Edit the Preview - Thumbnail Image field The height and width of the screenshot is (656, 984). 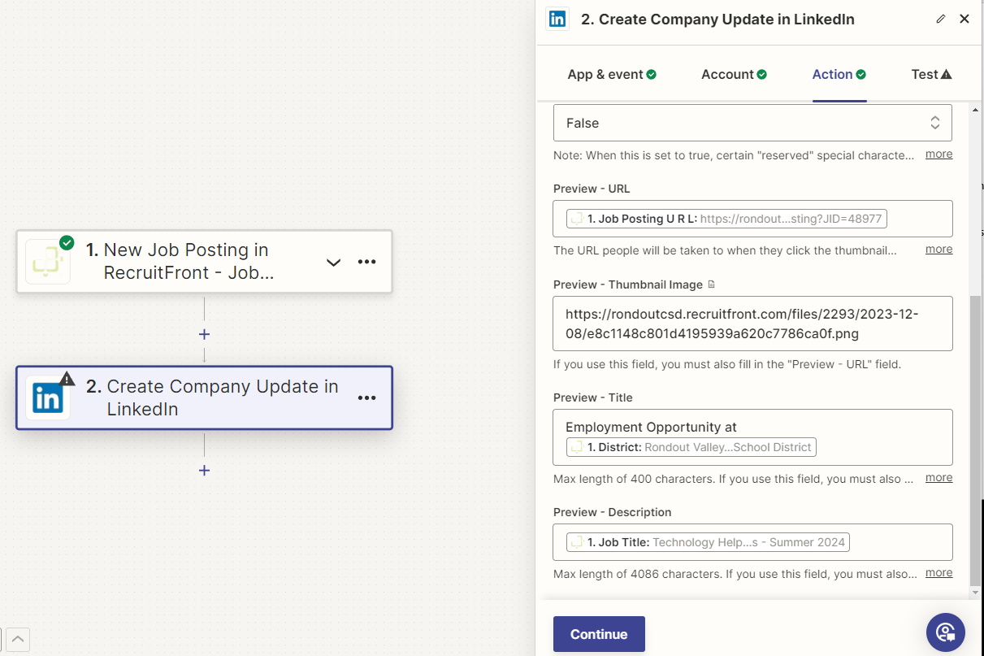(x=752, y=324)
